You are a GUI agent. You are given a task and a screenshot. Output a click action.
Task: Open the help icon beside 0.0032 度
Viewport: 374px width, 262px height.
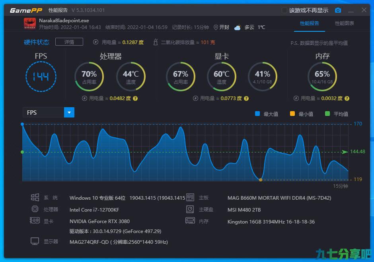(x=347, y=98)
